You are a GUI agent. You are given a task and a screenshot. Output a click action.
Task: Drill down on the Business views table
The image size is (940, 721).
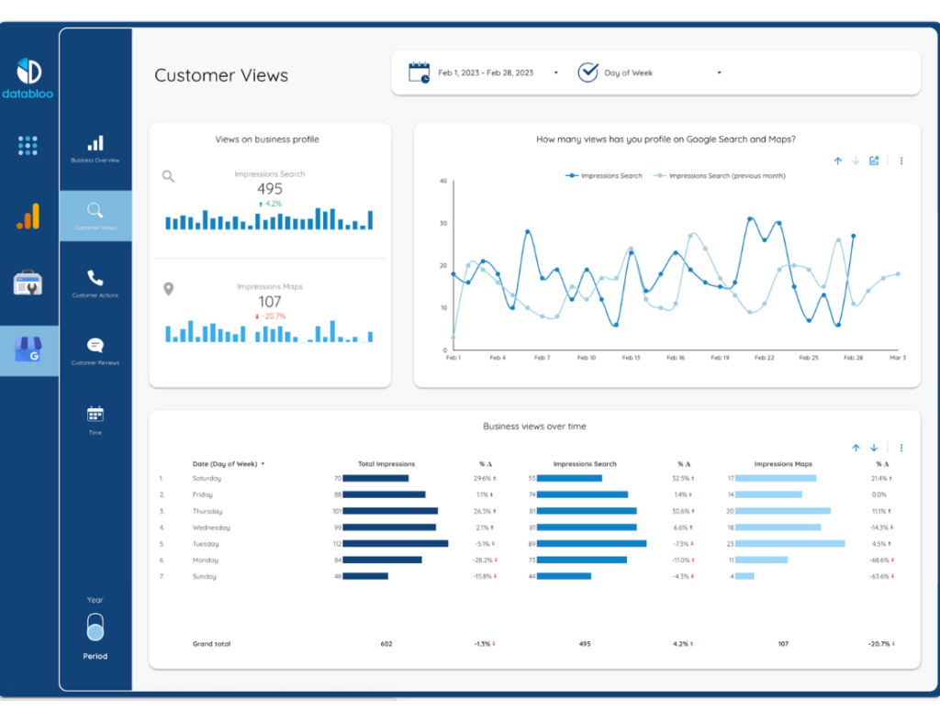[874, 448]
